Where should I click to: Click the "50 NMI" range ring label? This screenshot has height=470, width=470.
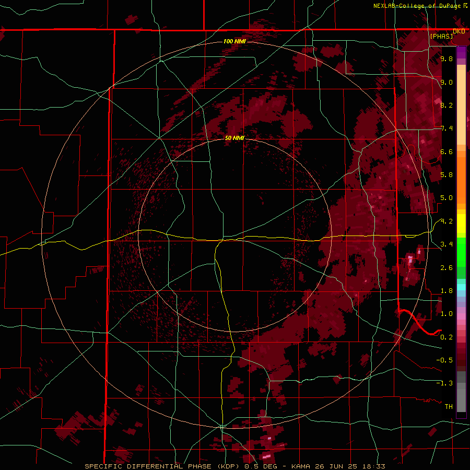[234, 138]
